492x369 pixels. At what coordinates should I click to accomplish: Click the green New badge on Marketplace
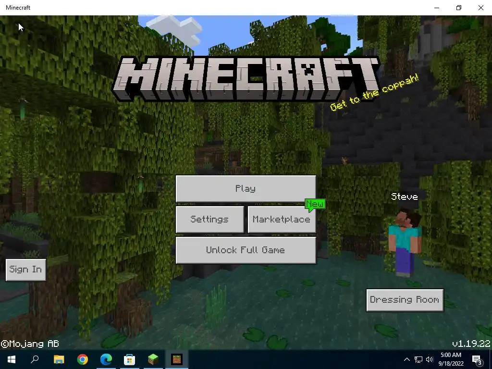click(315, 205)
